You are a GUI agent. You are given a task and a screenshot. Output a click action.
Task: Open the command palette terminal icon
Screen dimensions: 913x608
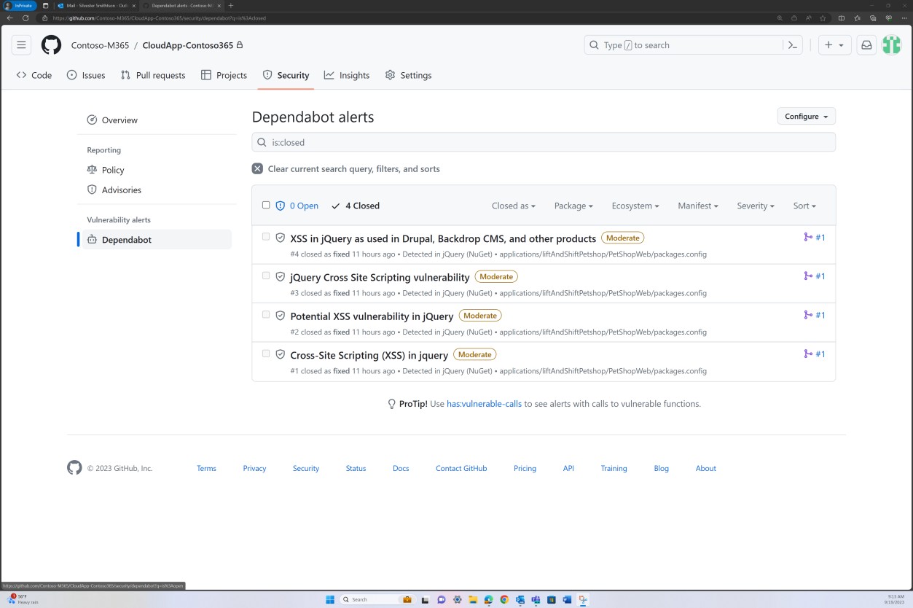pos(793,44)
